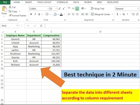
Task: Switch to the VIEW tab
Action: [x=99, y=2]
